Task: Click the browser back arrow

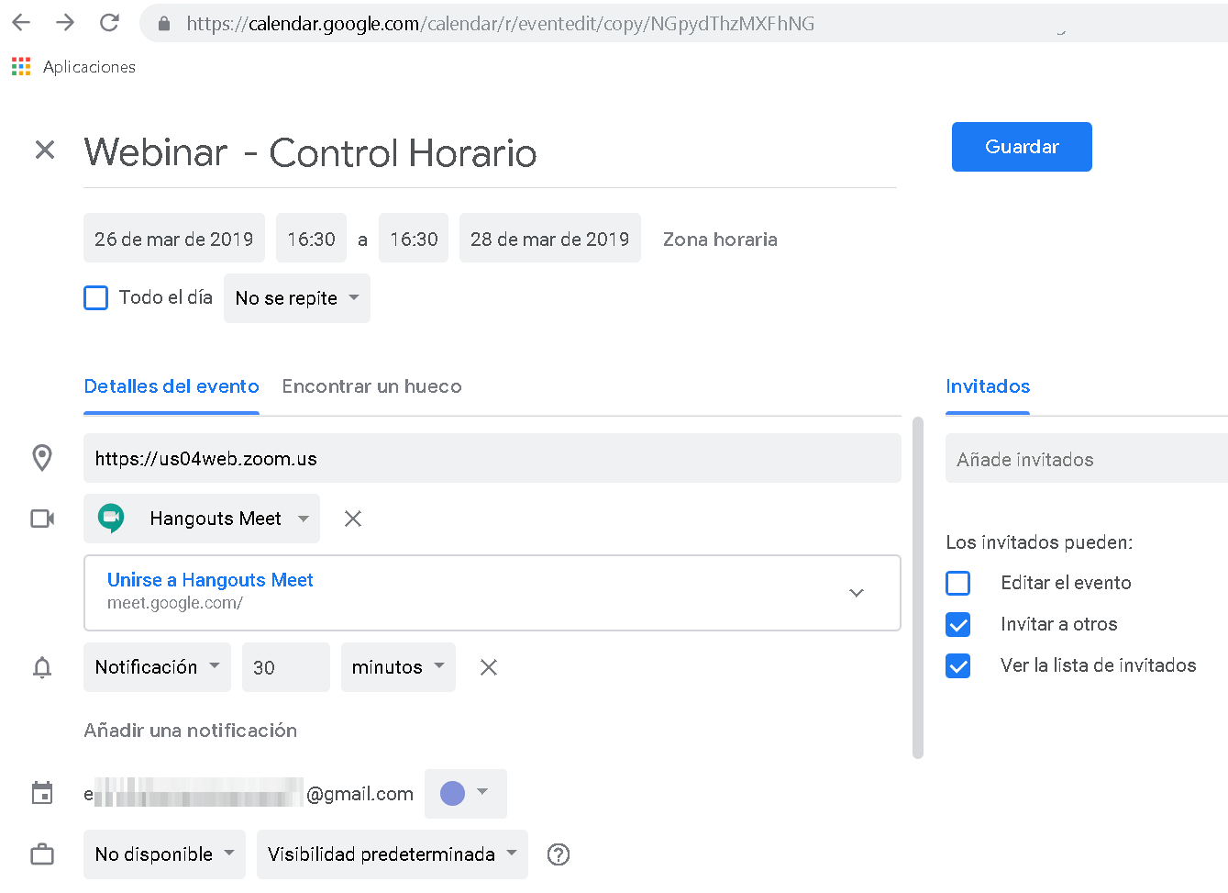Action: pyautogui.click(x=21, y=23)
